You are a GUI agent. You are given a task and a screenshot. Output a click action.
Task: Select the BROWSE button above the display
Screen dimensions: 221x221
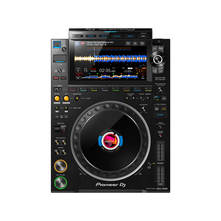click(91, 36)
